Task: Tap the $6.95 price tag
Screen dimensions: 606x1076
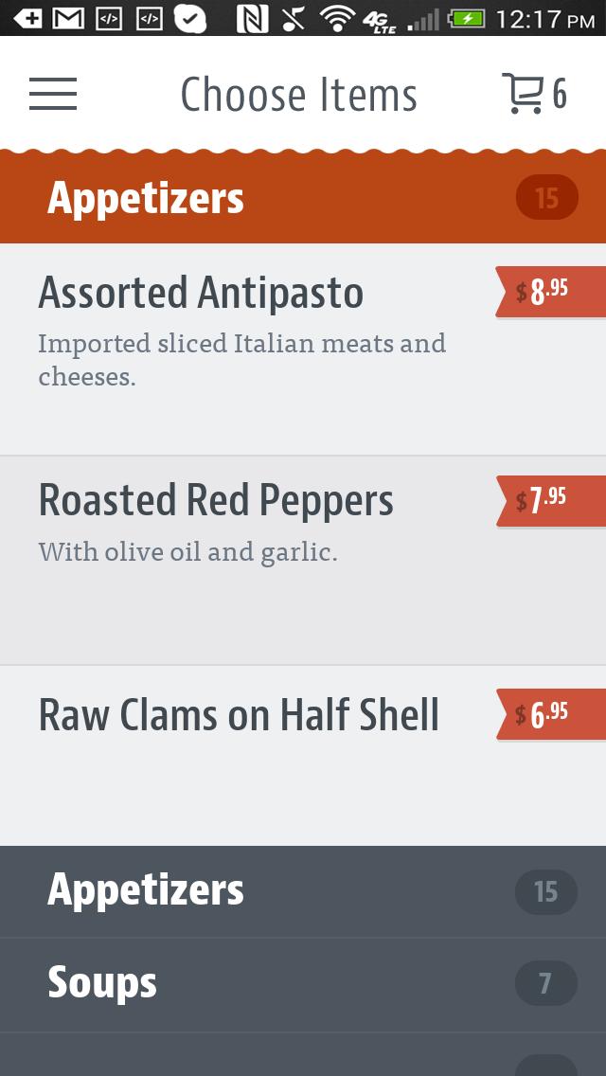Action: point(549,714)
